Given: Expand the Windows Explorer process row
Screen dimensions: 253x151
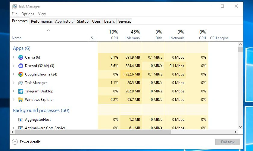Looking at the screenshot, I should pyautogui.click(x=14, y=100).
